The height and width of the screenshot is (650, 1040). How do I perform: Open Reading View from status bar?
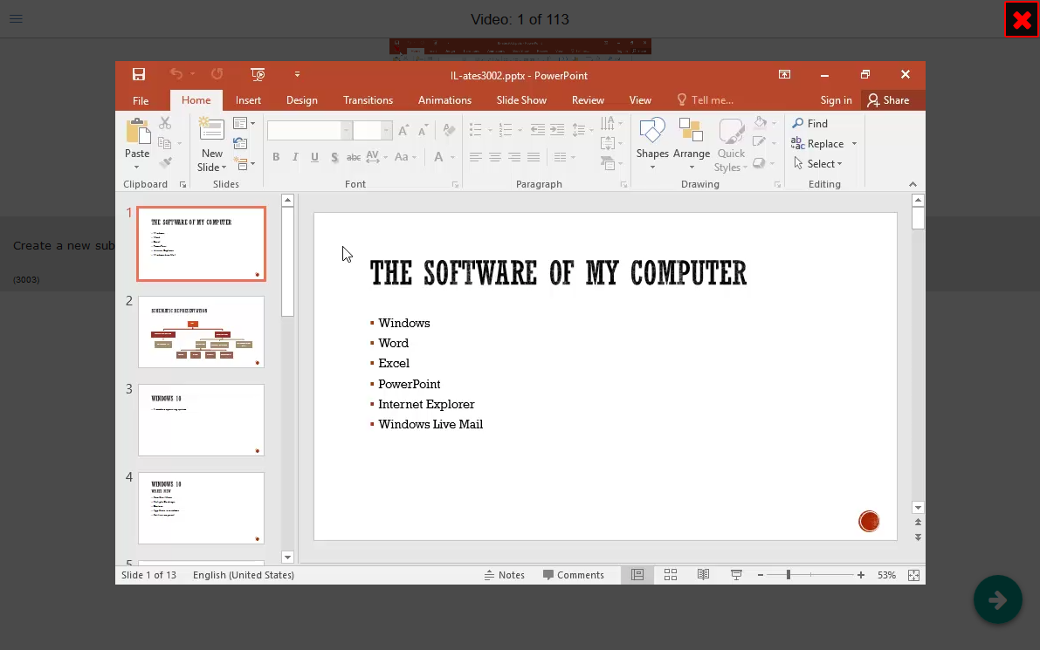[703, 575]
